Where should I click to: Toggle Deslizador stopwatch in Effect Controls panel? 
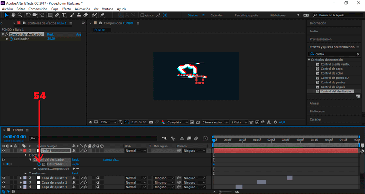click(x=11, y=39)
